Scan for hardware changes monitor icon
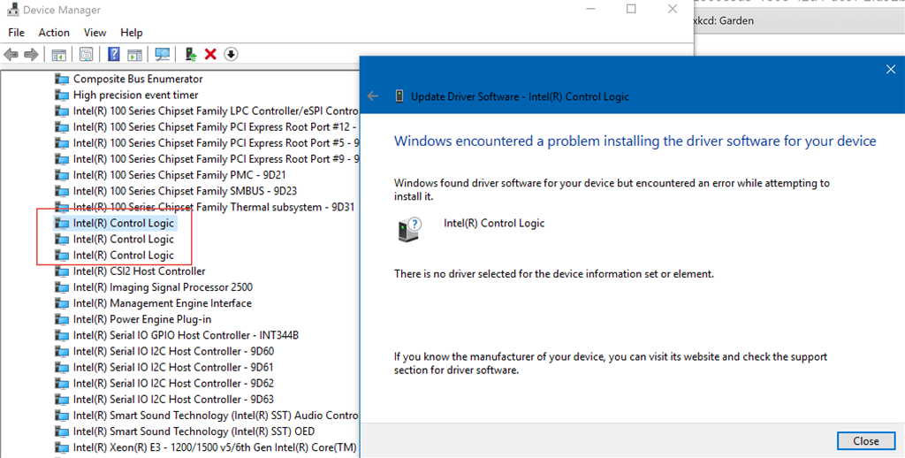 163,54
